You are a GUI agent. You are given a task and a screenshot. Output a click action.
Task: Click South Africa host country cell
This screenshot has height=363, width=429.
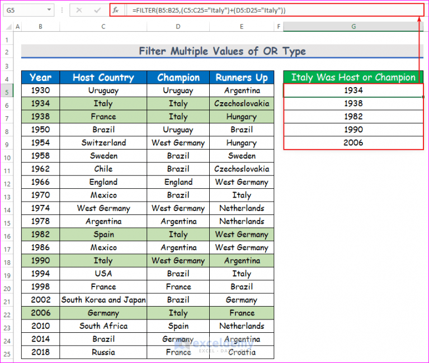tap(103, 326)
